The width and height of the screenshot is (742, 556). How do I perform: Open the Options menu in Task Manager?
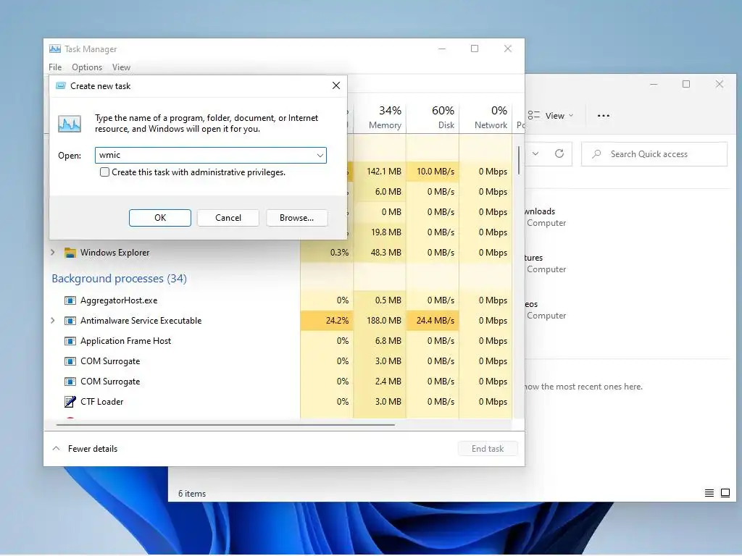[x=87, y=67]
